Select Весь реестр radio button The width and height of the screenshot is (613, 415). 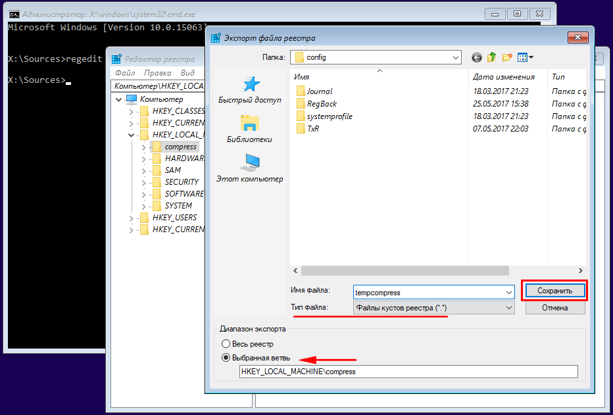point(226,344)
